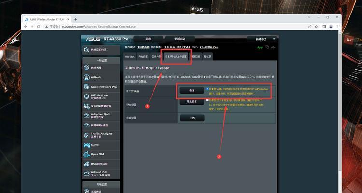Screen dimensions: 362x193
Task: Open the 无线路由器 operation mode link
Action: pos(143,47)
